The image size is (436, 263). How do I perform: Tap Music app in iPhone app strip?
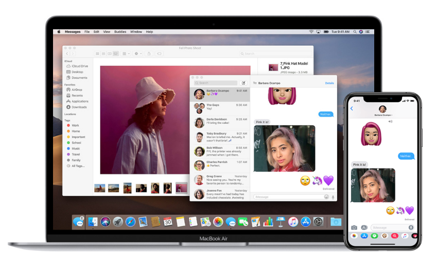pos(405,236)
